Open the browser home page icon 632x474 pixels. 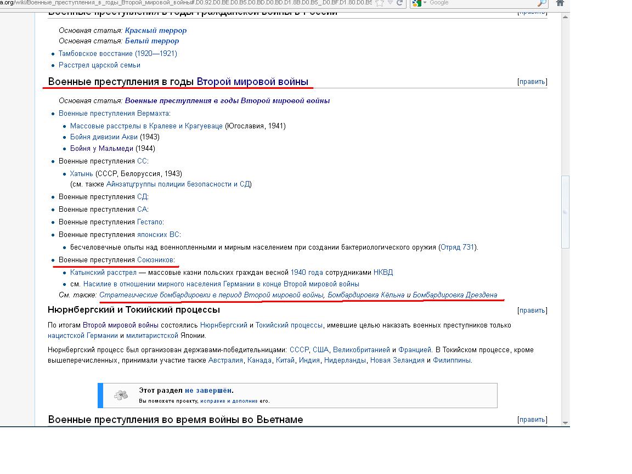click(x=560, y=3)
